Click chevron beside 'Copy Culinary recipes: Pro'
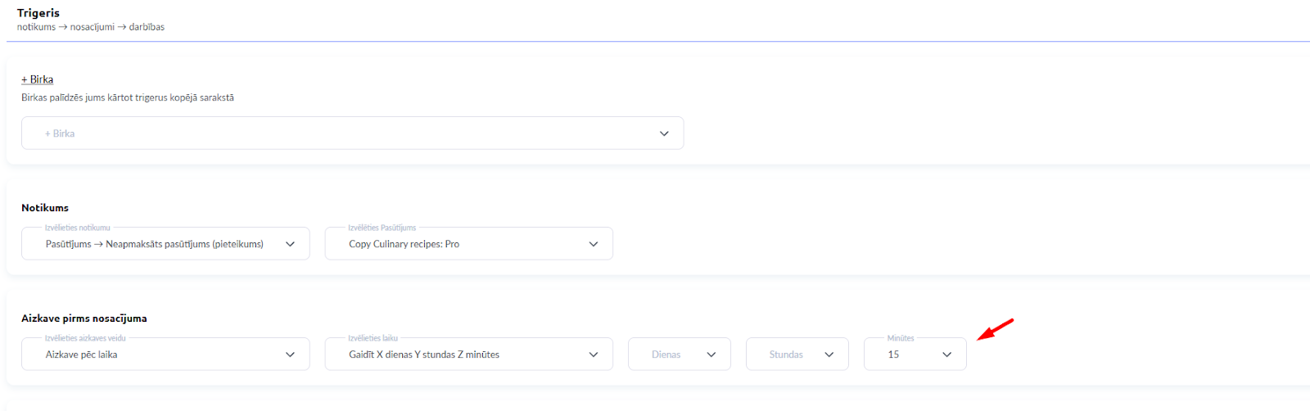 click(594, 244)
